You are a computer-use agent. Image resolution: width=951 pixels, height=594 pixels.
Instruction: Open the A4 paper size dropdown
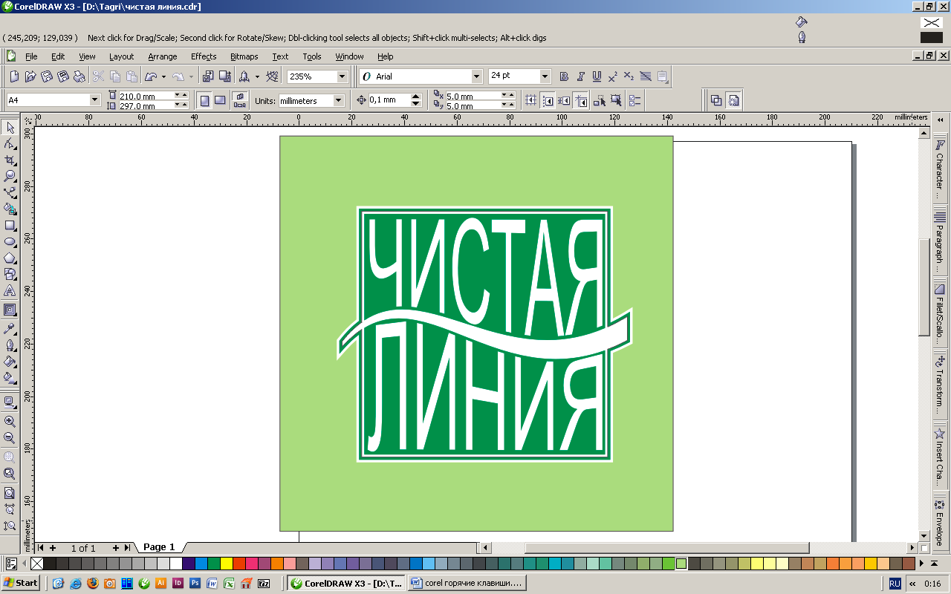(95, 100)
